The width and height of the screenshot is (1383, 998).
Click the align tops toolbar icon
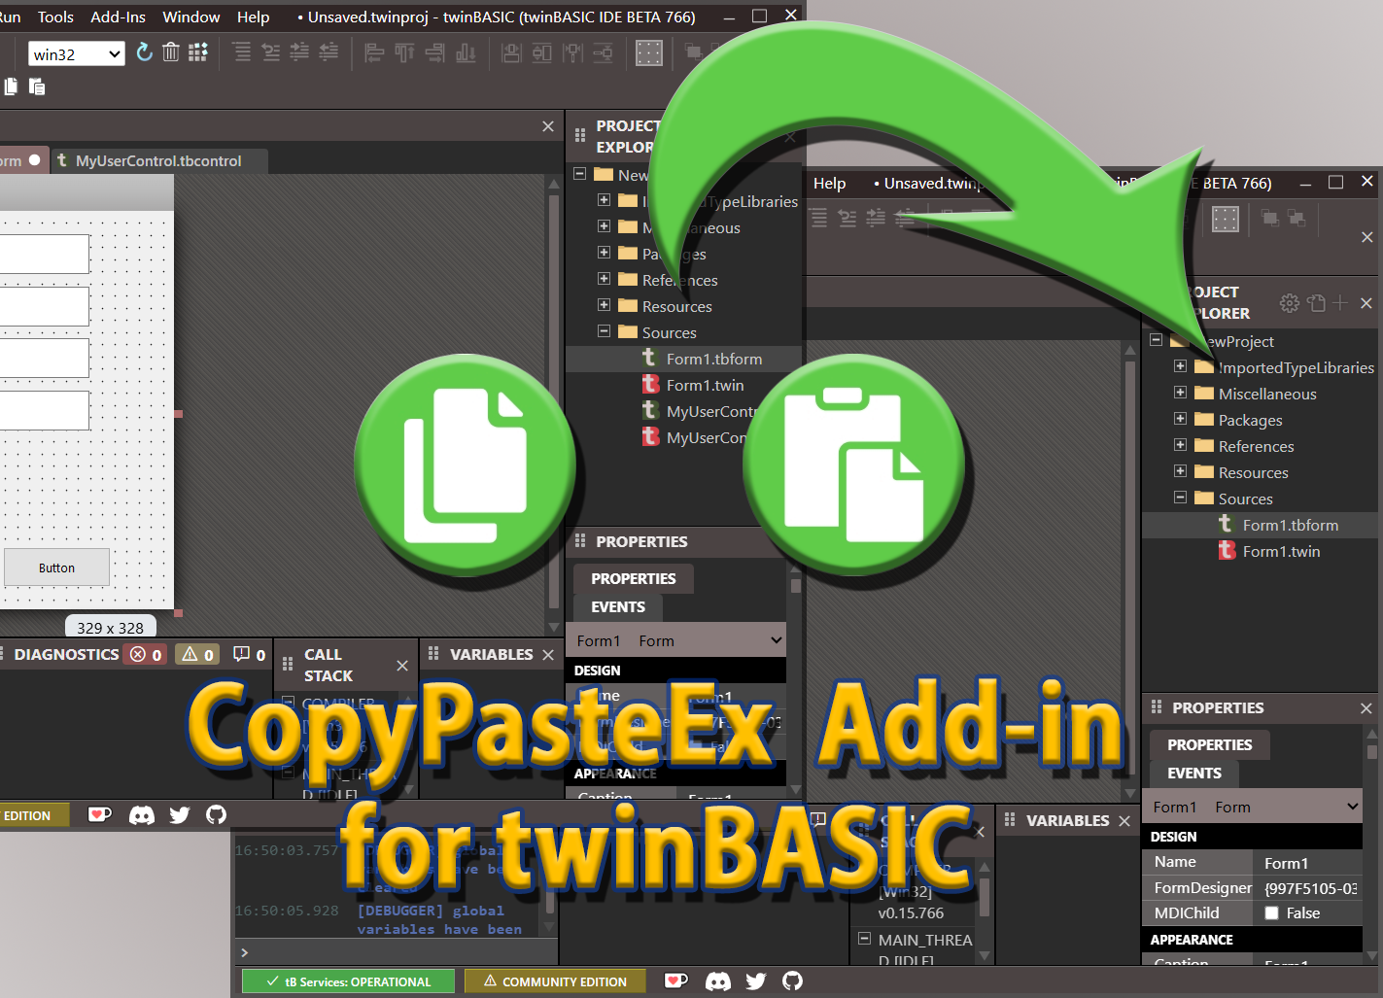tap(404, 52)
